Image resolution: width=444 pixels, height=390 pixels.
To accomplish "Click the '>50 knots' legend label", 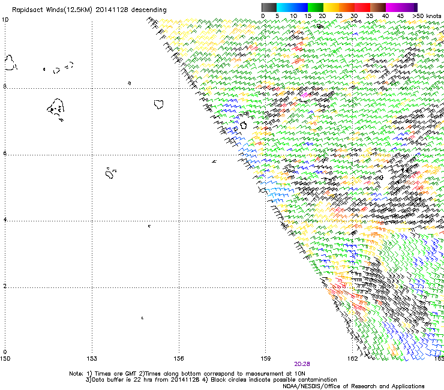I will [x=427, y=16].
